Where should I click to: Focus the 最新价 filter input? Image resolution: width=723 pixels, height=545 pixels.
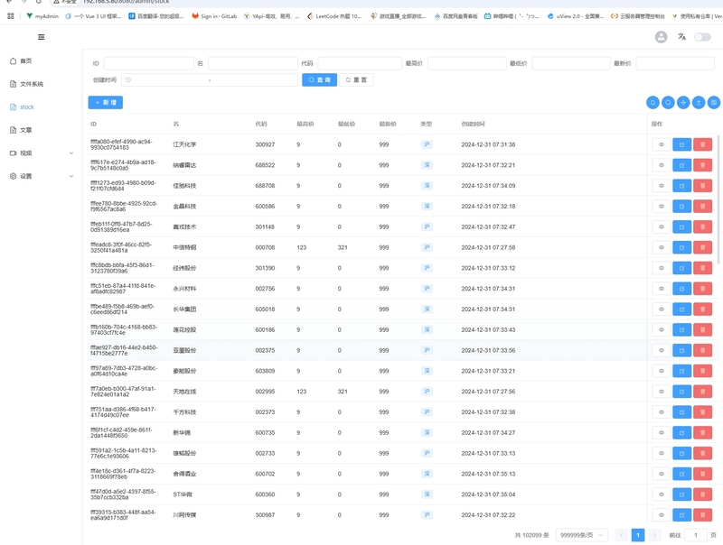pyautogui.click(x=675, y=63)
